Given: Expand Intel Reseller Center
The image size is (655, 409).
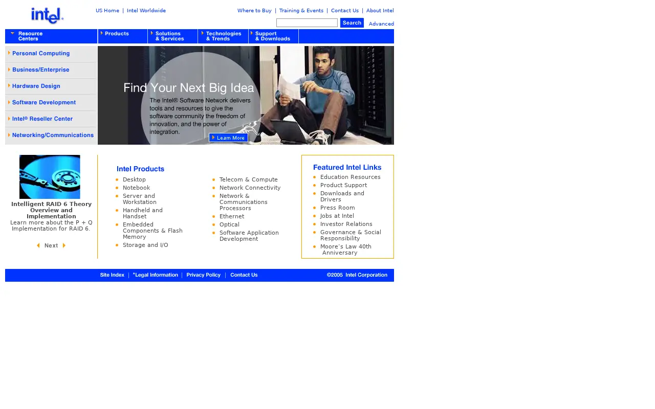Looking at the screenshot, I should coord(51,119).
